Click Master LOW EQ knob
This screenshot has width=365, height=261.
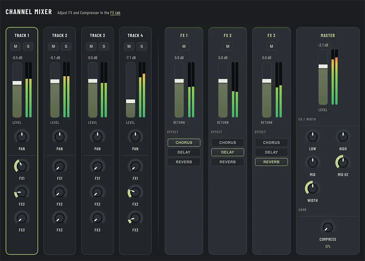pos(313,137)
